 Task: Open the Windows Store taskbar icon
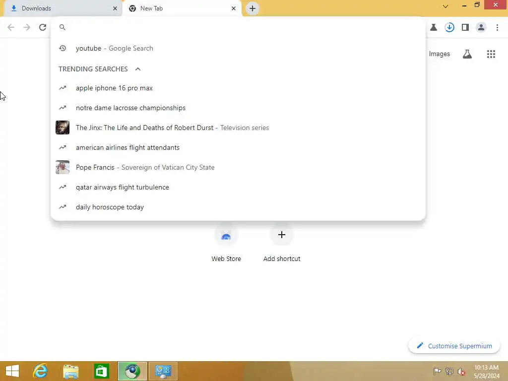(101, 371)
